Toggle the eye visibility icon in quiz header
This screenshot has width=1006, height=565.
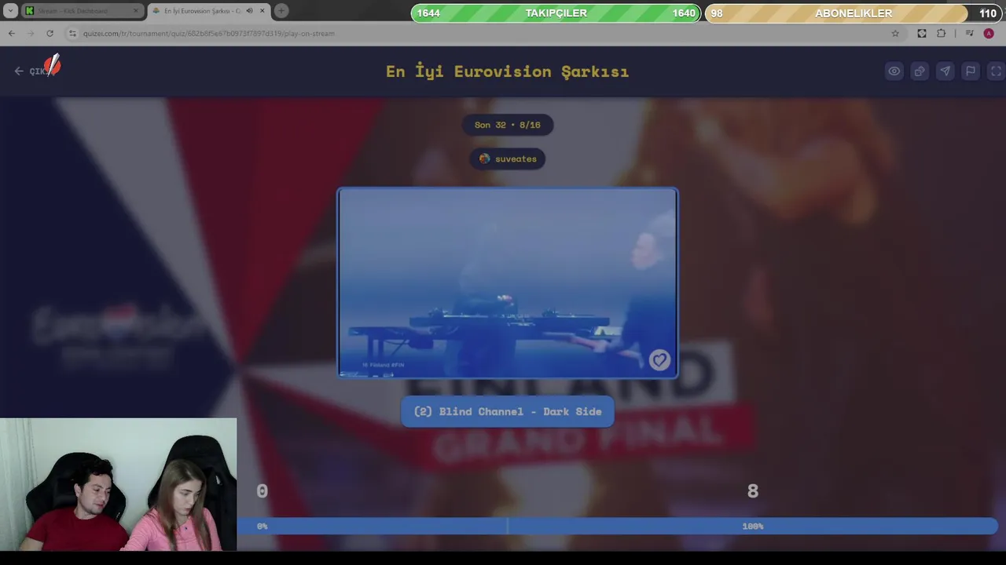(x=894, y=71)
